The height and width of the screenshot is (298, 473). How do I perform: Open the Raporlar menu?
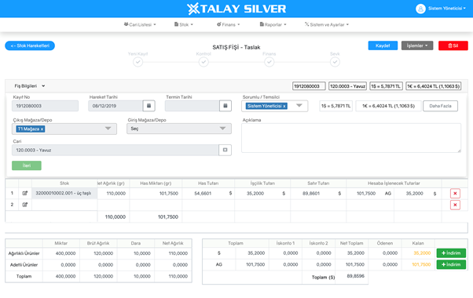pyautogui.click(x=273, y=24)
